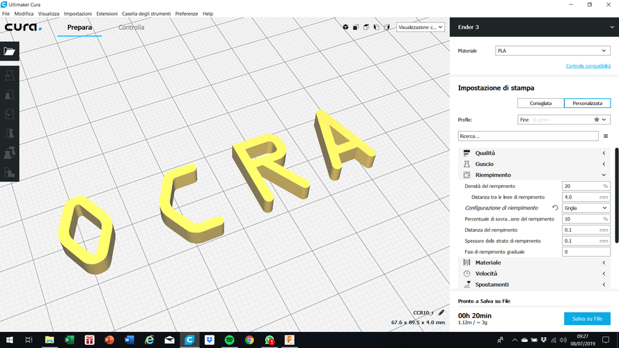Open Windows notification center
The image size is (619, 348).
pyautogui.click(x=606, y=340)
